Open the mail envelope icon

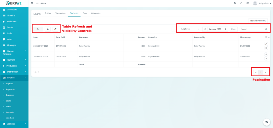[248, 3]
